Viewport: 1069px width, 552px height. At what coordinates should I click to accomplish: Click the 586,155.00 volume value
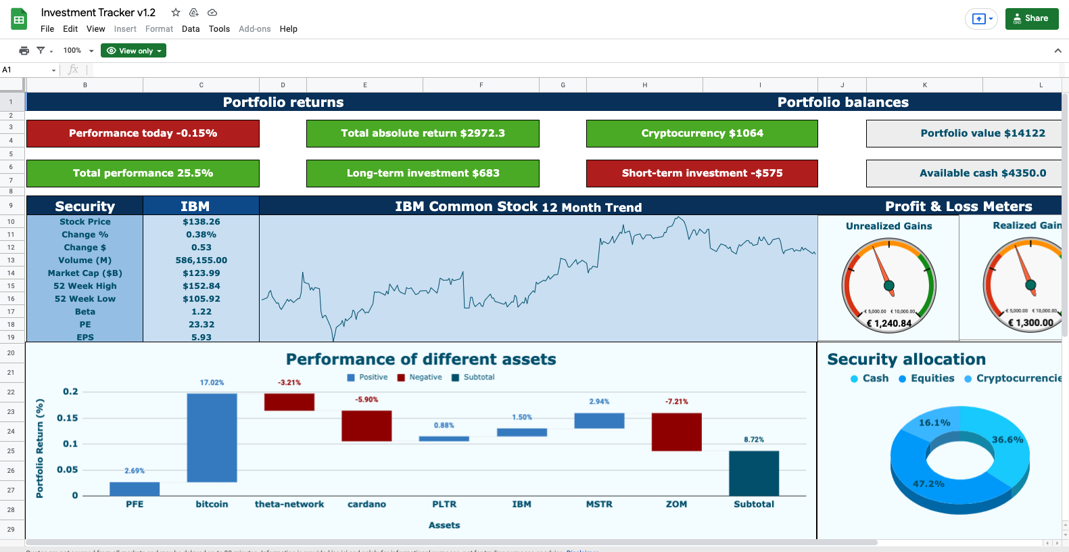[x=201, y=260]
